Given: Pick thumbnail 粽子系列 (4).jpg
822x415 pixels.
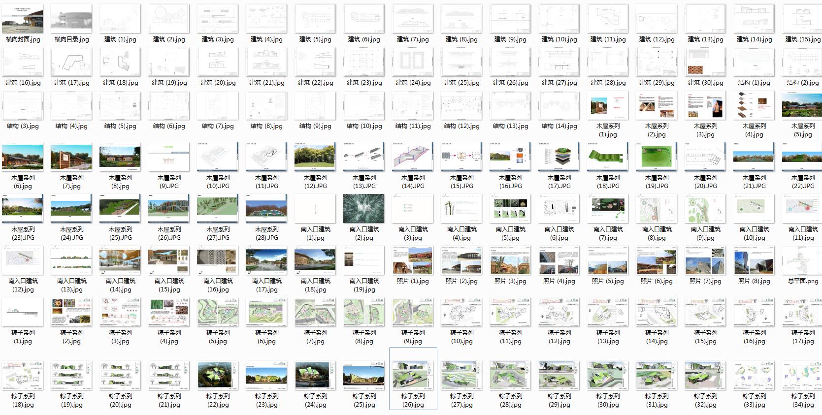Looking at the screenshot, I should pyautogui.click(x=169, y=313).
